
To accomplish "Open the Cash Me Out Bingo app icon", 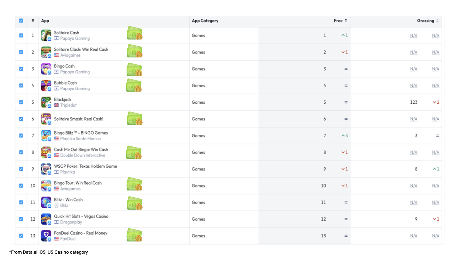I will click(x=46, y=152).
